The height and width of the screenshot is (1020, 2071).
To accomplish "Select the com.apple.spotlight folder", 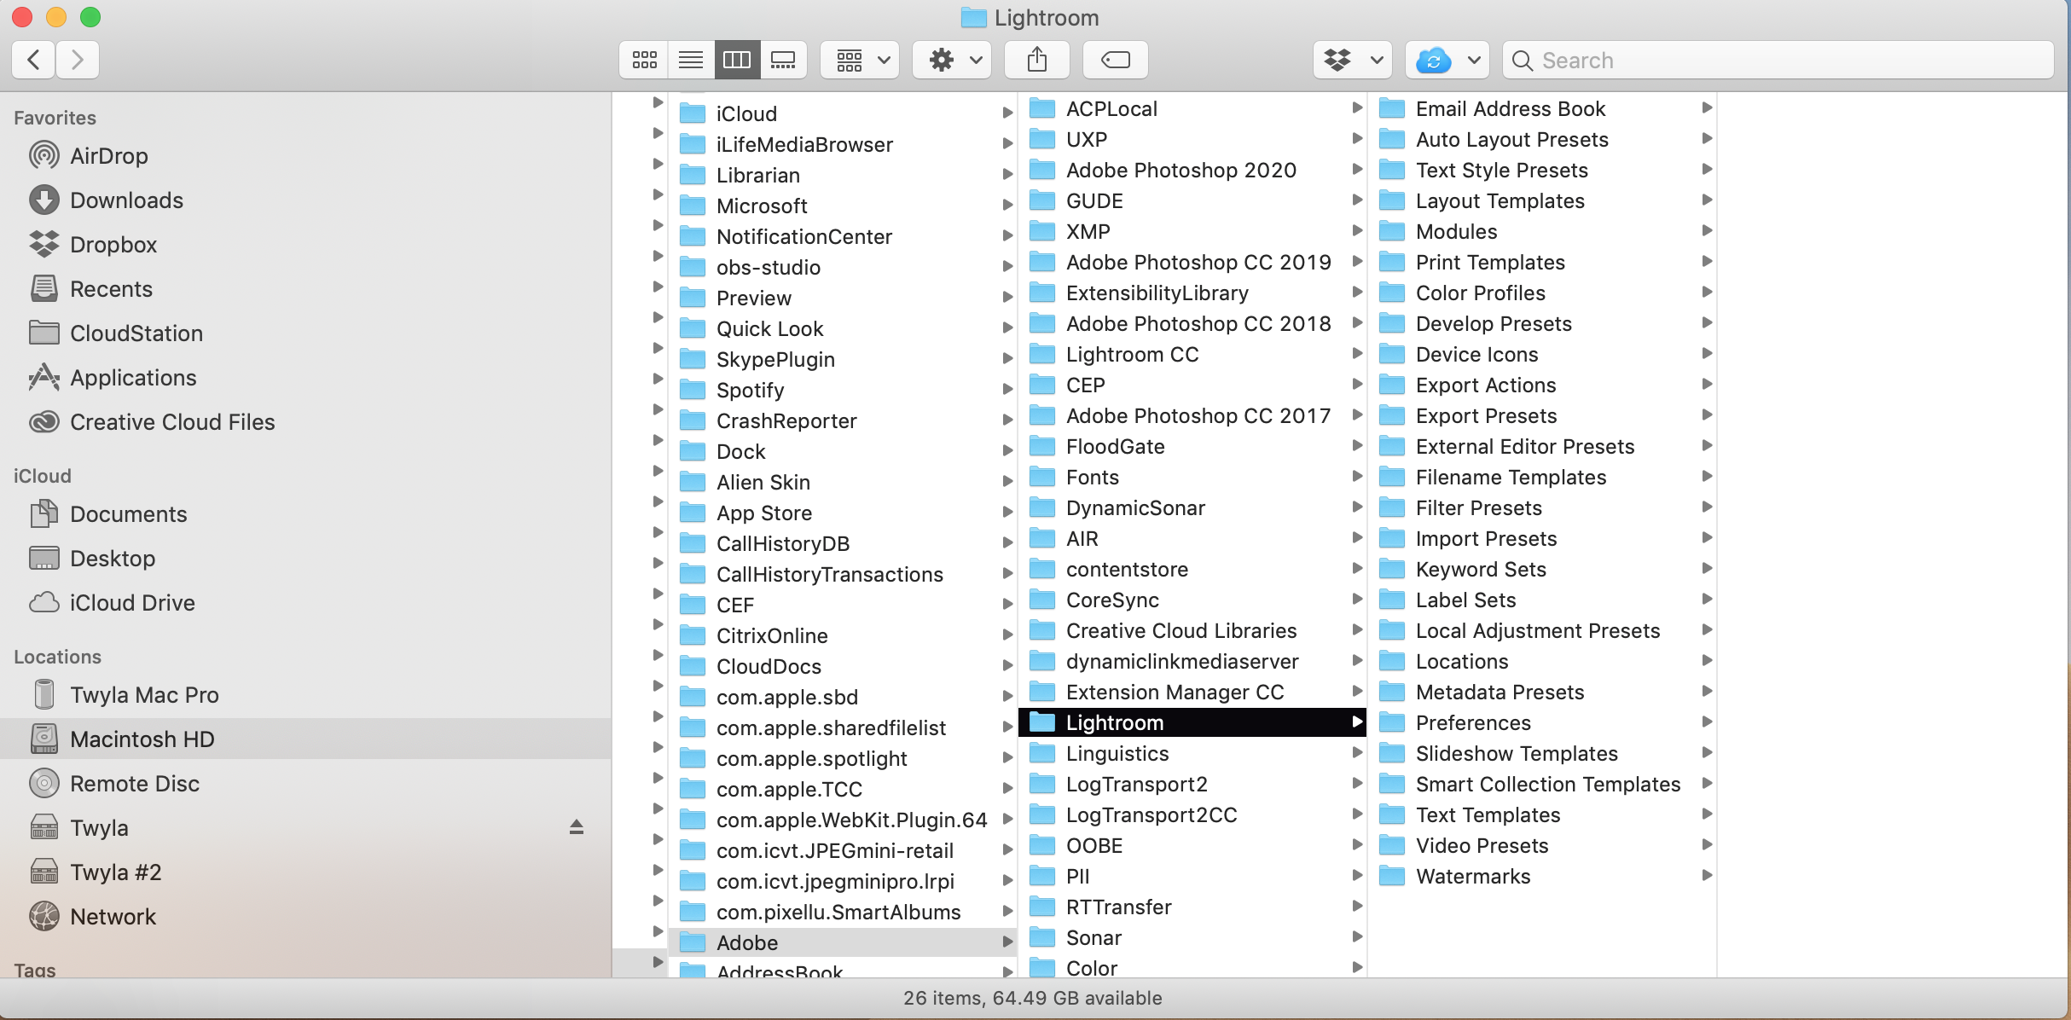I will [x=843, y=758].
